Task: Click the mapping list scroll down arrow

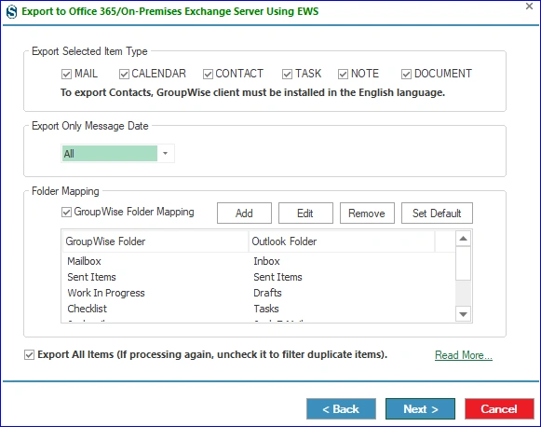Action: coord(464,314)
